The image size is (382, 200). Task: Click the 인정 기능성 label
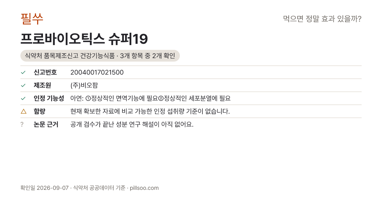pyautogui.click(x=49, y=98)
